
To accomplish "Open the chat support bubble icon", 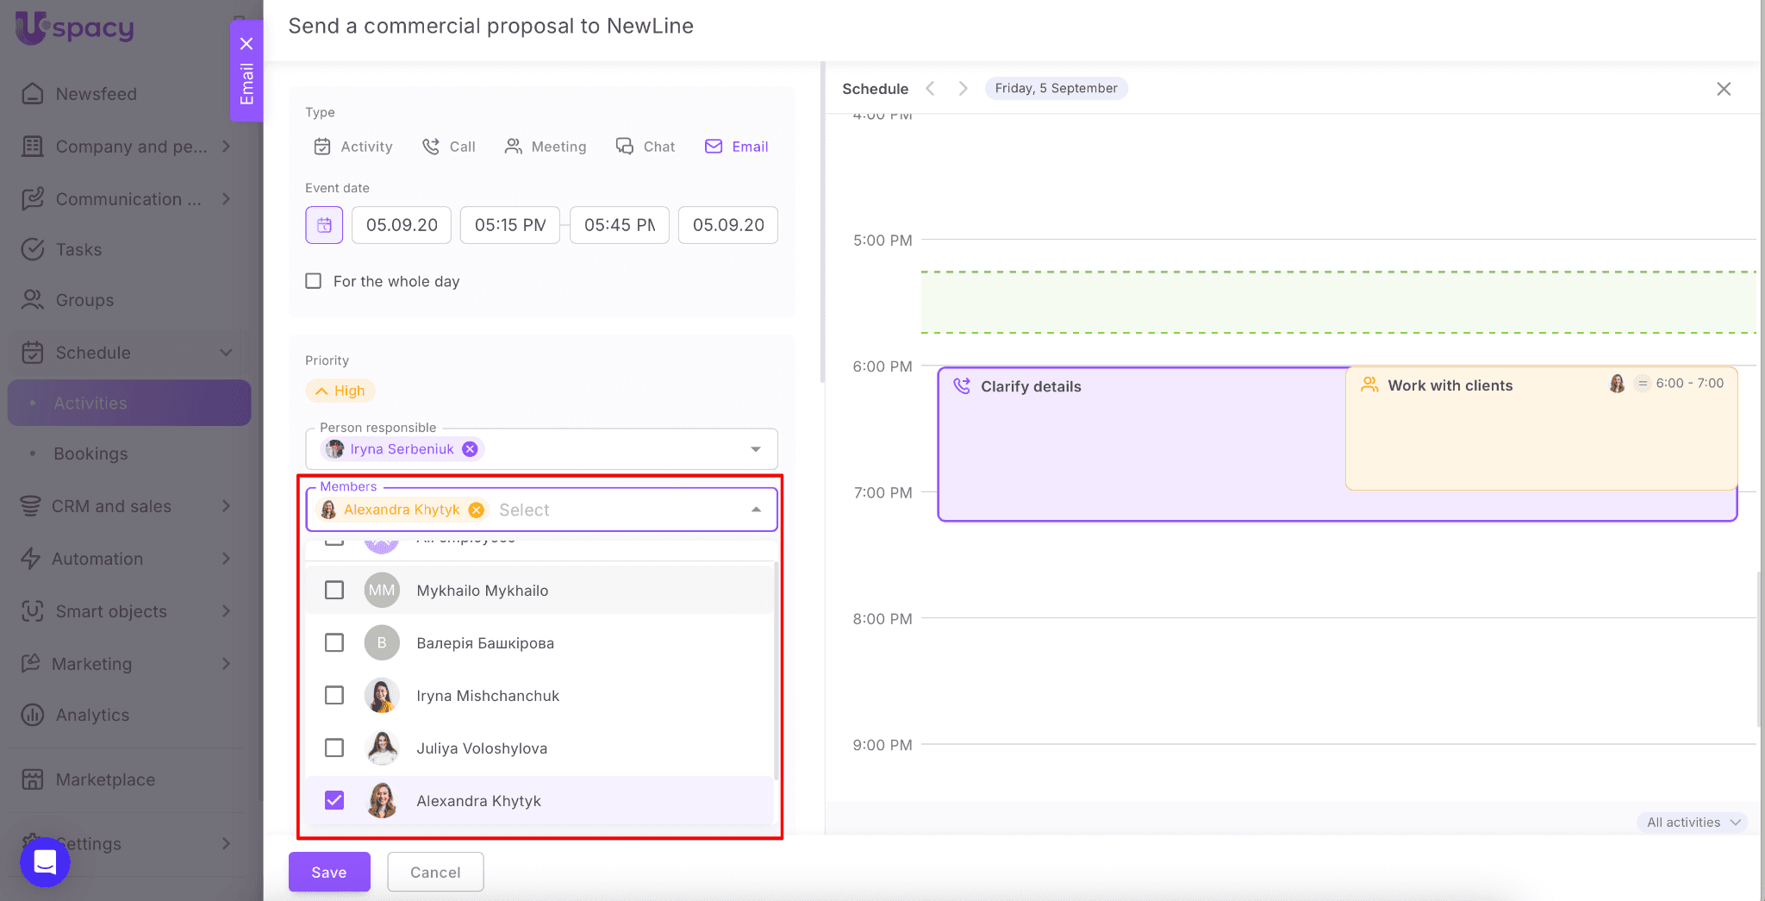I will pyautogui.click(x=45, y=861).
